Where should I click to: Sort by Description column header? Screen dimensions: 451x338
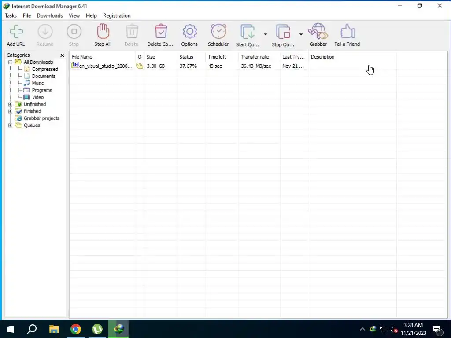pos(352,57)
